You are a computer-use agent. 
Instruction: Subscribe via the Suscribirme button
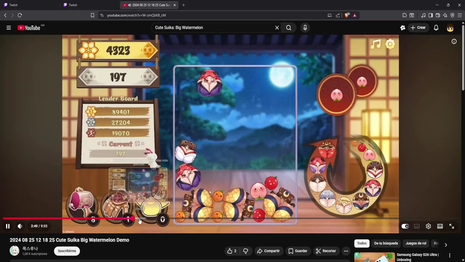point(67,251)
